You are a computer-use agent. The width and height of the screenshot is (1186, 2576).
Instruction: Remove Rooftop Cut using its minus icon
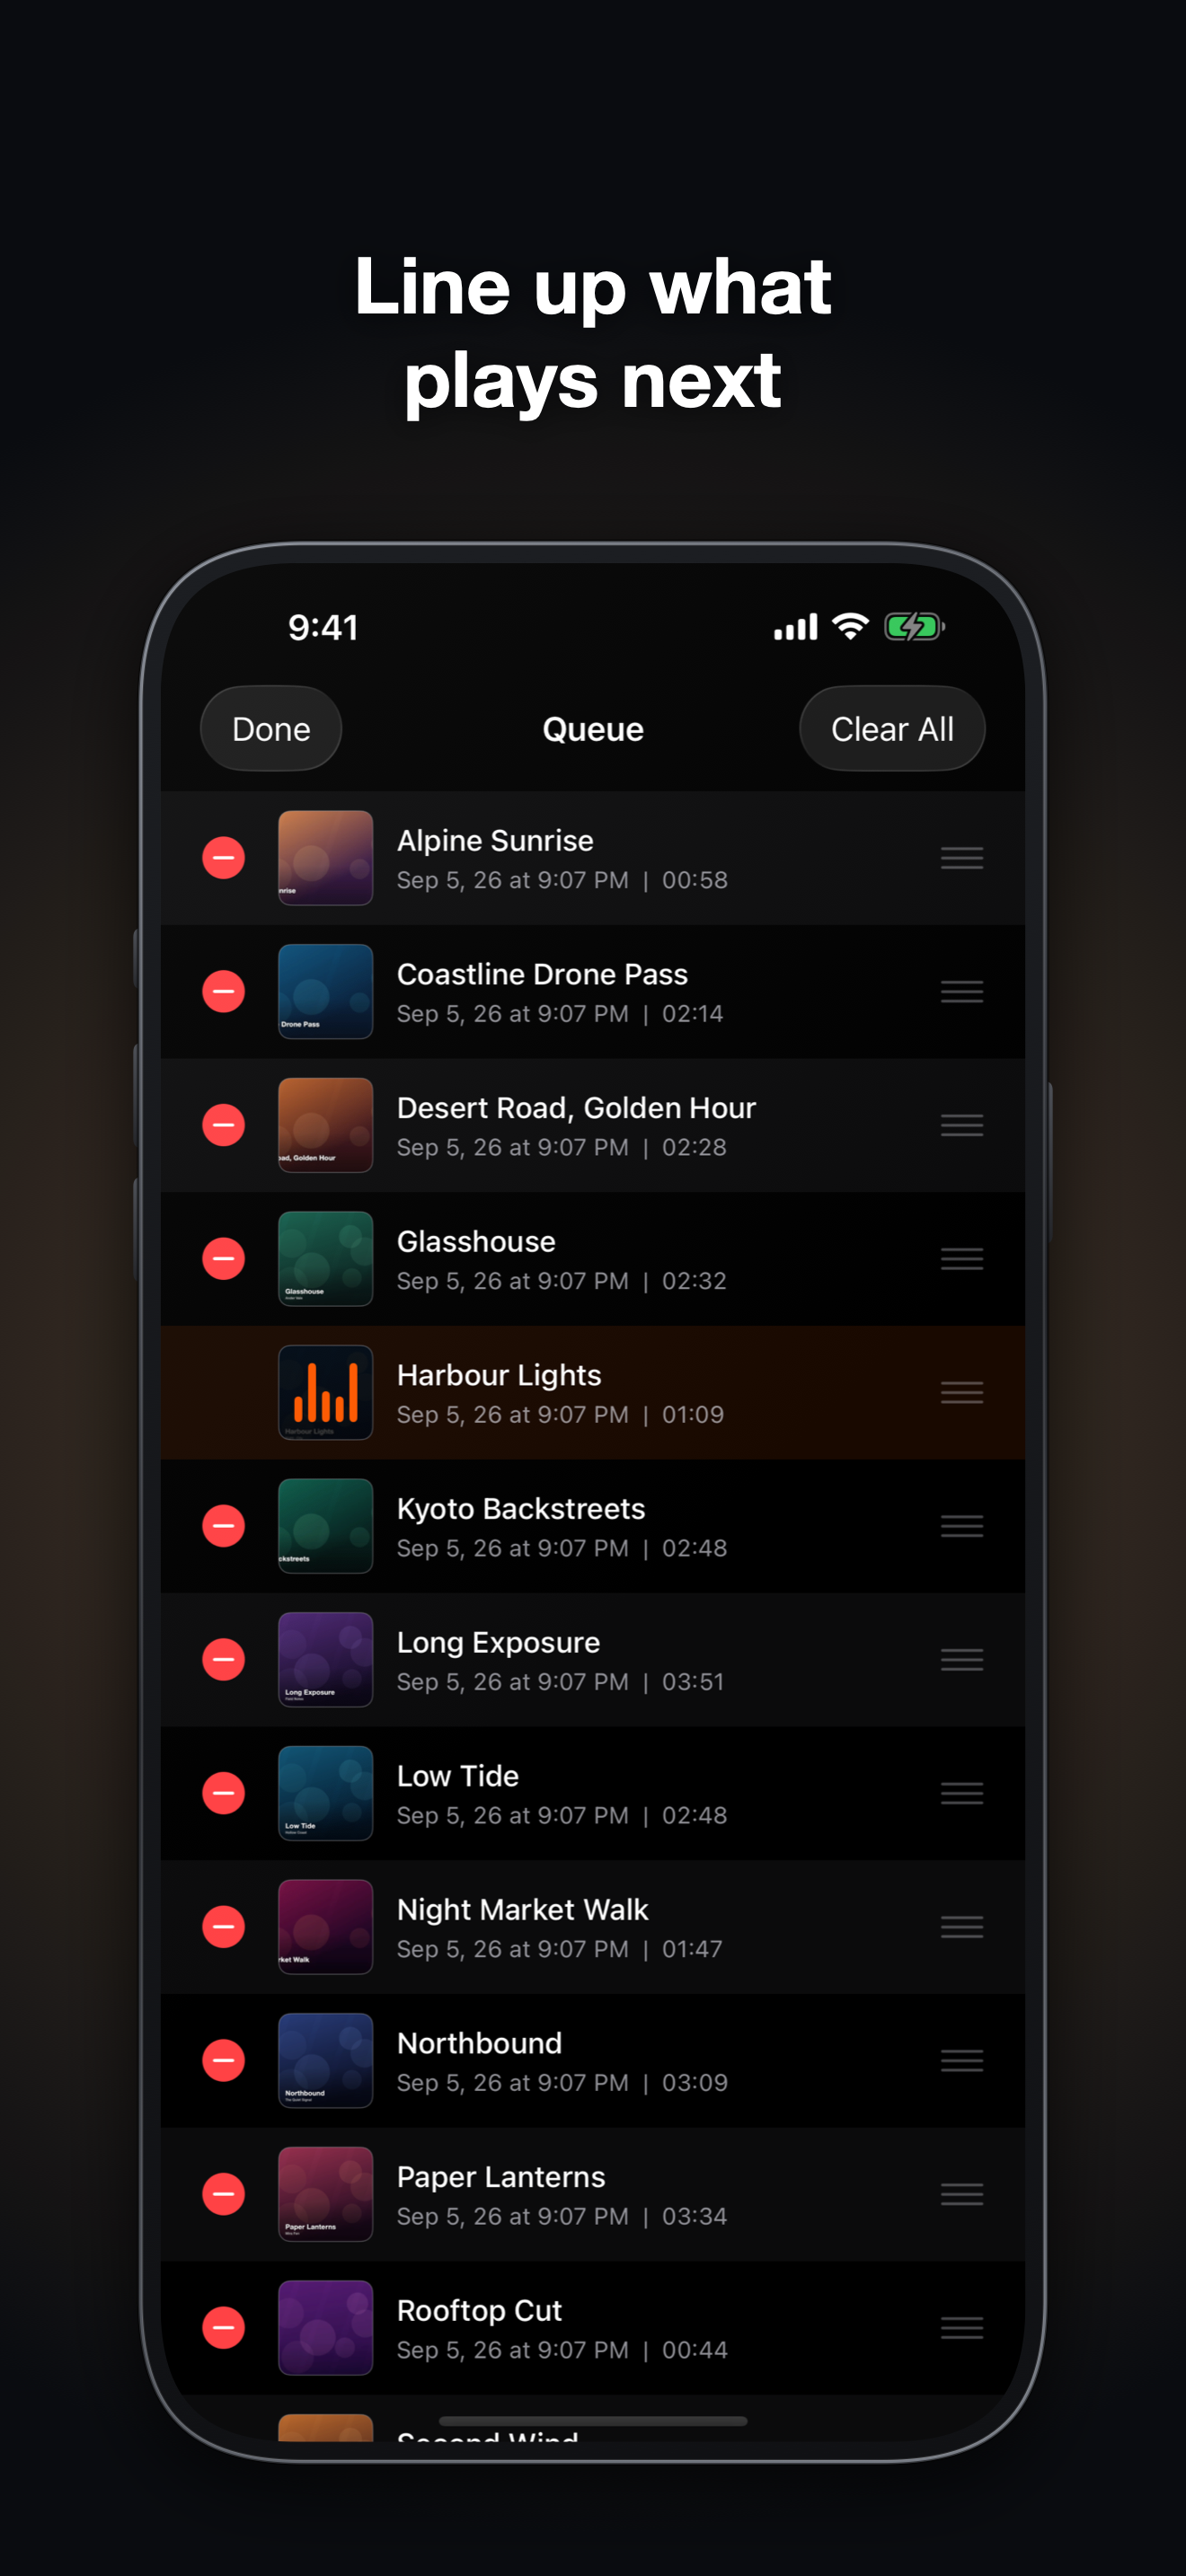pyautogui.click(x=224, y=2328)
